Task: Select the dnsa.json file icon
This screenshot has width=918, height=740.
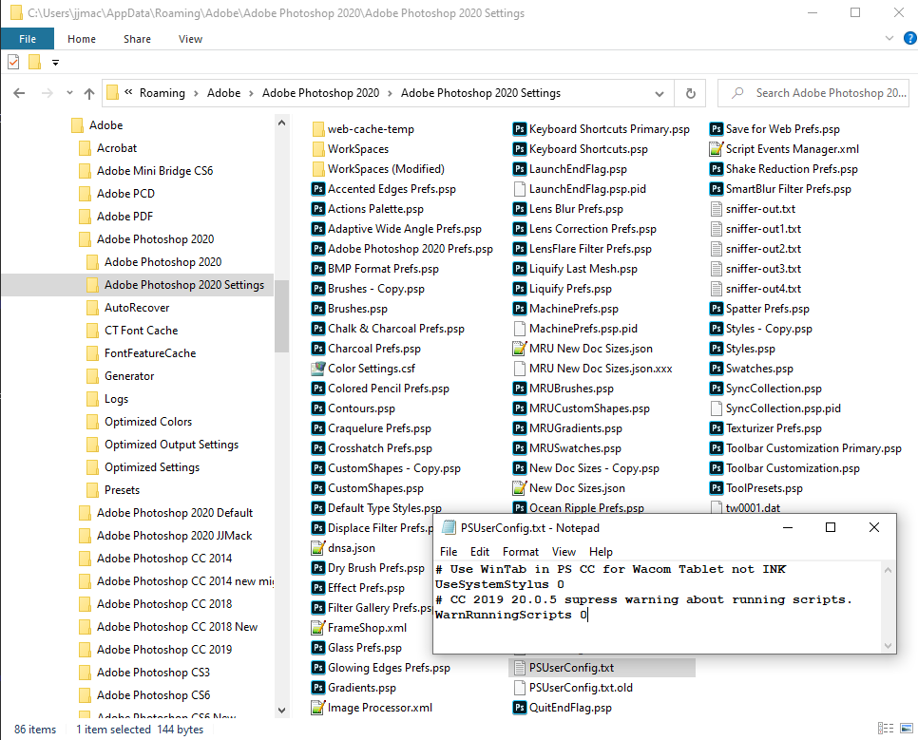Action: (318, 548)
